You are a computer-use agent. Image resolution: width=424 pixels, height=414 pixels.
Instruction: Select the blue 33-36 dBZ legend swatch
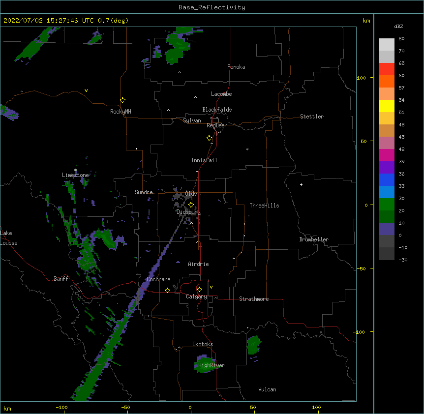387,179
